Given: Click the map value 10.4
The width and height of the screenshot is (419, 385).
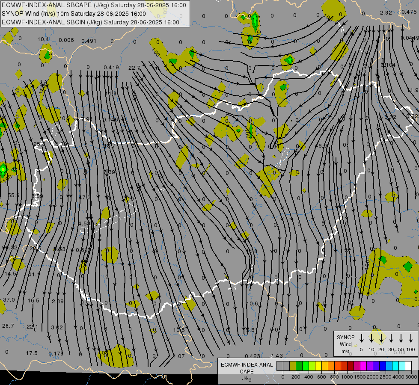Looking at the screenshot, I should coord(43,39).
